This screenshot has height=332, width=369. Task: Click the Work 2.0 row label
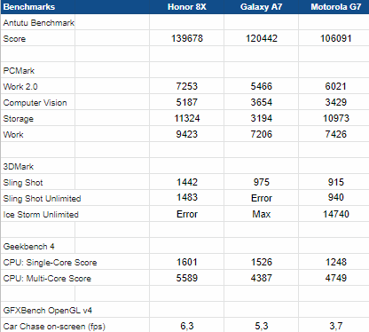tap(20, 87)
